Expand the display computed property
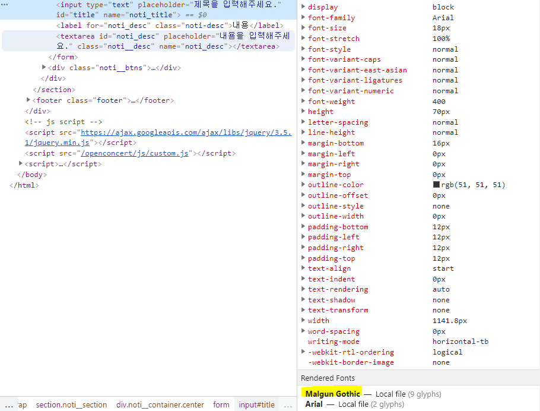540x411 pixels. (x=303, y=7)
